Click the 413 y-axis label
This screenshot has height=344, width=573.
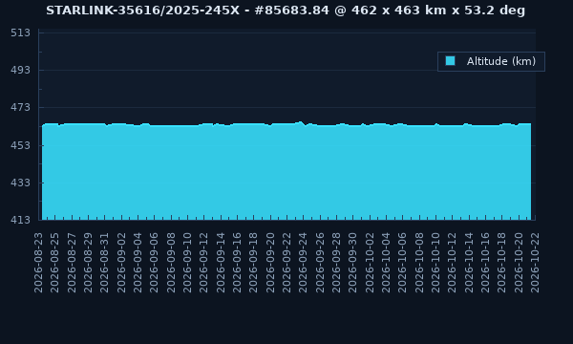(20, 220)
